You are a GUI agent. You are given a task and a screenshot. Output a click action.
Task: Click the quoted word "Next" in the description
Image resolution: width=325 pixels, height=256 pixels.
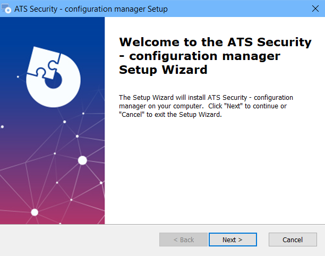233,106
